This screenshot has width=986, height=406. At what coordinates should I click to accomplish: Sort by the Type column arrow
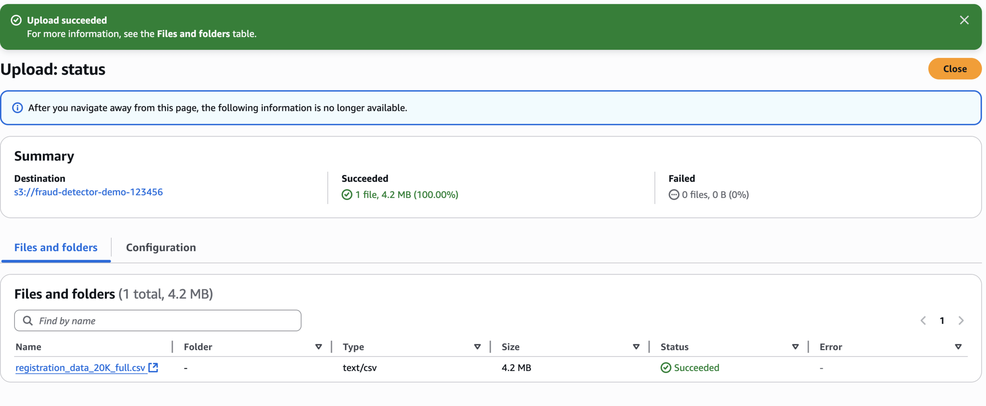click(x=477, y=347)
